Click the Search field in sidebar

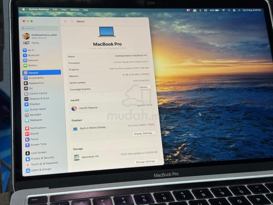(x=40, y=28)
